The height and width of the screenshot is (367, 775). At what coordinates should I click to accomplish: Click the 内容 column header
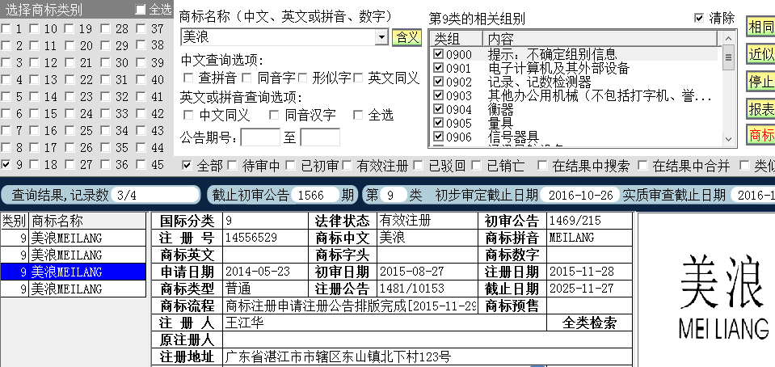click(x=600, y=39)
